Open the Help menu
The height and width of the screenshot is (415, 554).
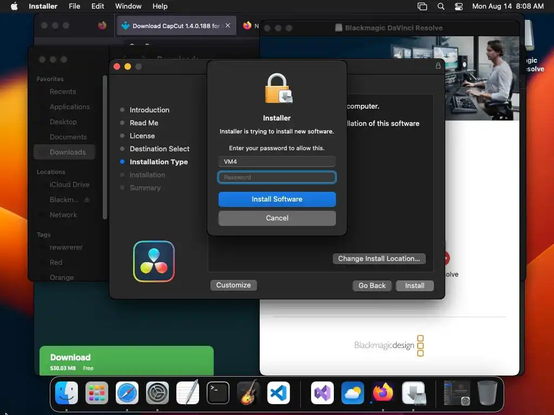[160, 6]
